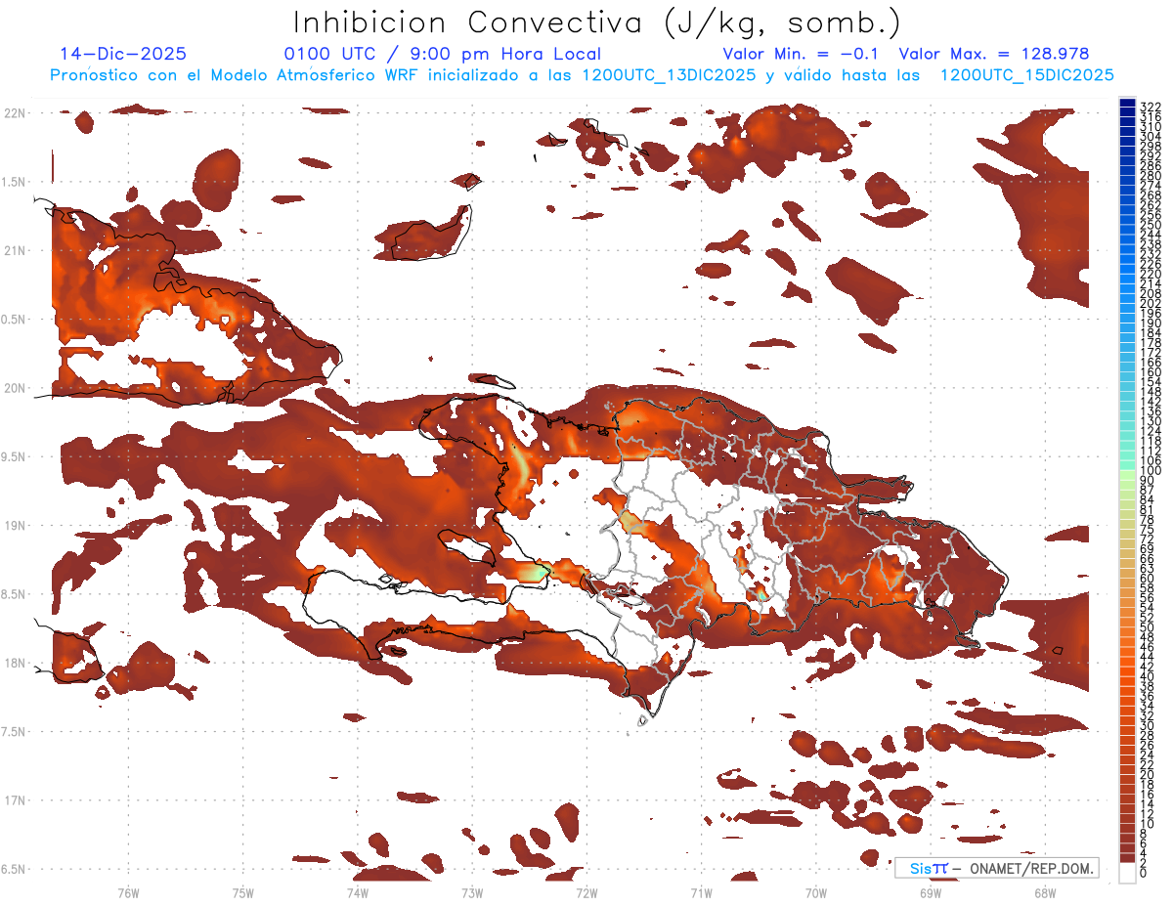
Task: Click the darkest blue swatch topping the color scale
Action: click(1127, 104)
